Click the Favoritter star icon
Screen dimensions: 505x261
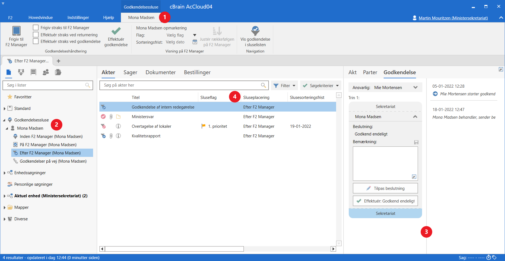(x=10, y=97)
